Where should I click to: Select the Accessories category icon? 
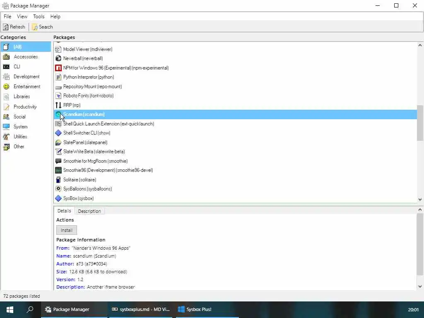[6, 57]
